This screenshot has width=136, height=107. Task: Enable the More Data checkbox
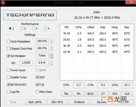tap(37, 92)
